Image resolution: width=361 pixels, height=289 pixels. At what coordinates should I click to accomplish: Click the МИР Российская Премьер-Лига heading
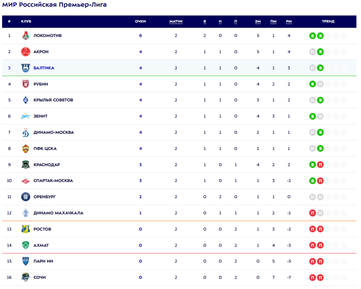[x=54, y=5]
